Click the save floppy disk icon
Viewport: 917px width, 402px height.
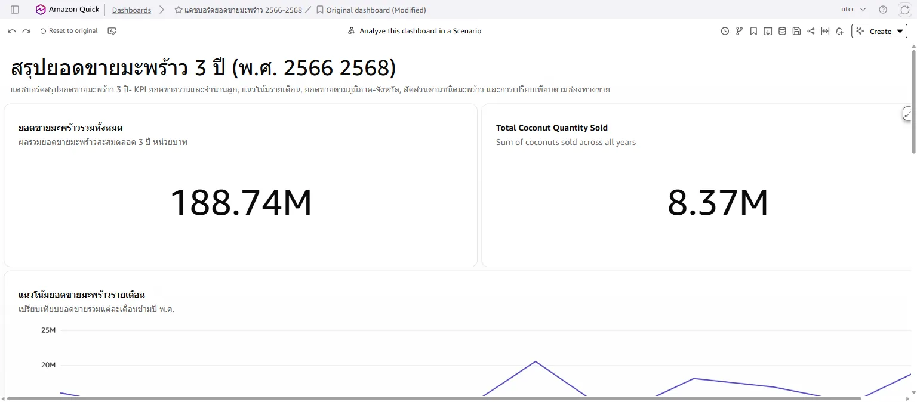click(x=796, y=31)
